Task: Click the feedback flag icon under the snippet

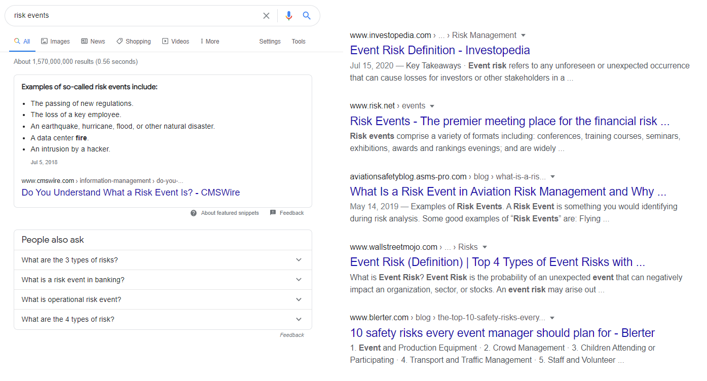Action: click(273, 213)
